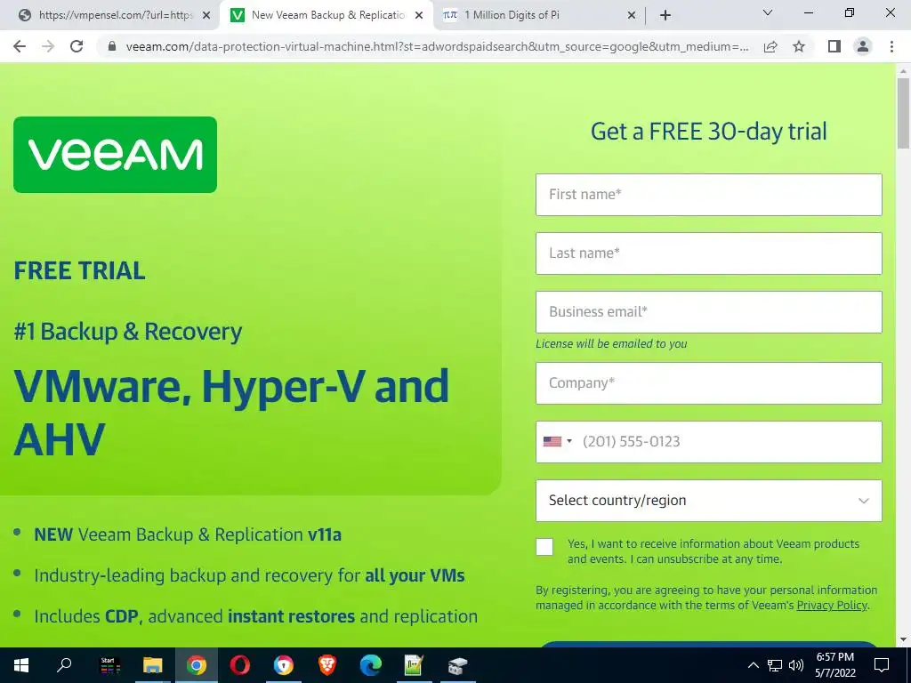
Task: Open Chrome three-dot menu
Action: 891,46
